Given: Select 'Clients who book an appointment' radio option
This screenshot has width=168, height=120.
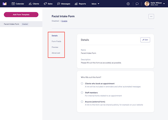Looking at the screenshot, I should pyautogui.click(x=82, y=83).
